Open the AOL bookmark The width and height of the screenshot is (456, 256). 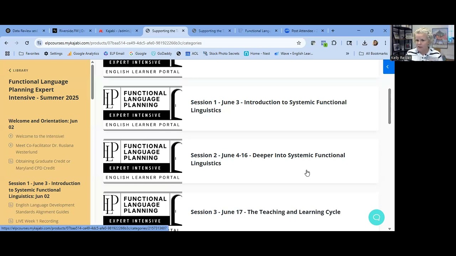[192, 54]
